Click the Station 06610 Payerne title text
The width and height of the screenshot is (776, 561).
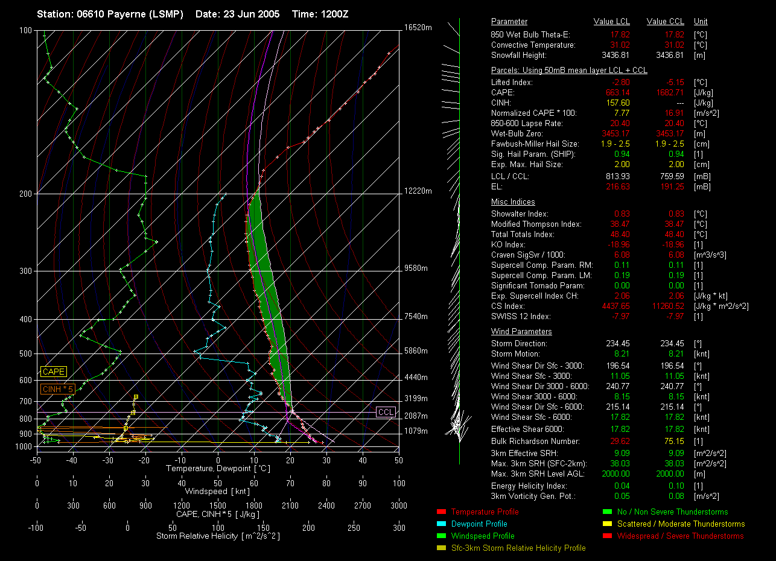pos(110,14)
